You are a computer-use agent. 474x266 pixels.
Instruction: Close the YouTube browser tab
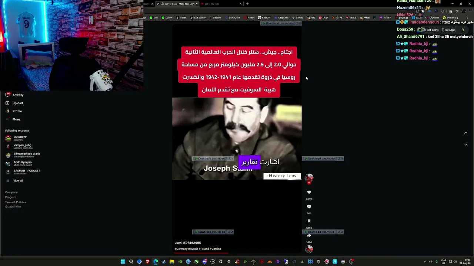(x=241, y=4)
